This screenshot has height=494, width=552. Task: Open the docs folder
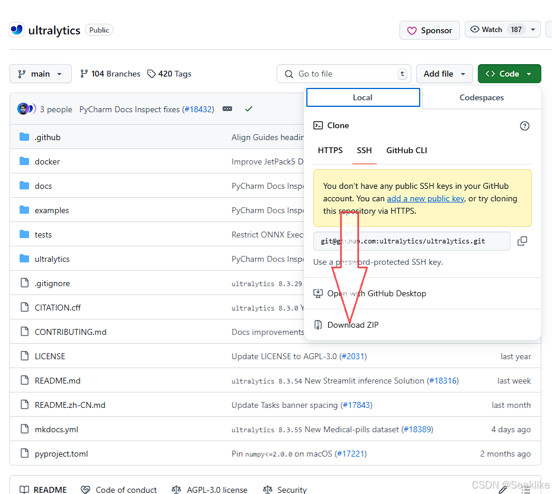click(43, 186)
